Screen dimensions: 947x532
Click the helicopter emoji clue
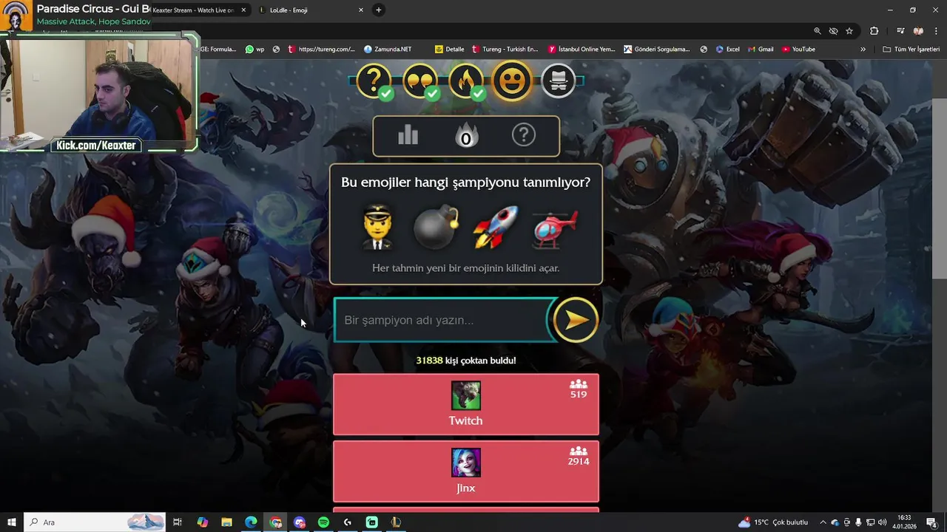click(x=555, y=228)
